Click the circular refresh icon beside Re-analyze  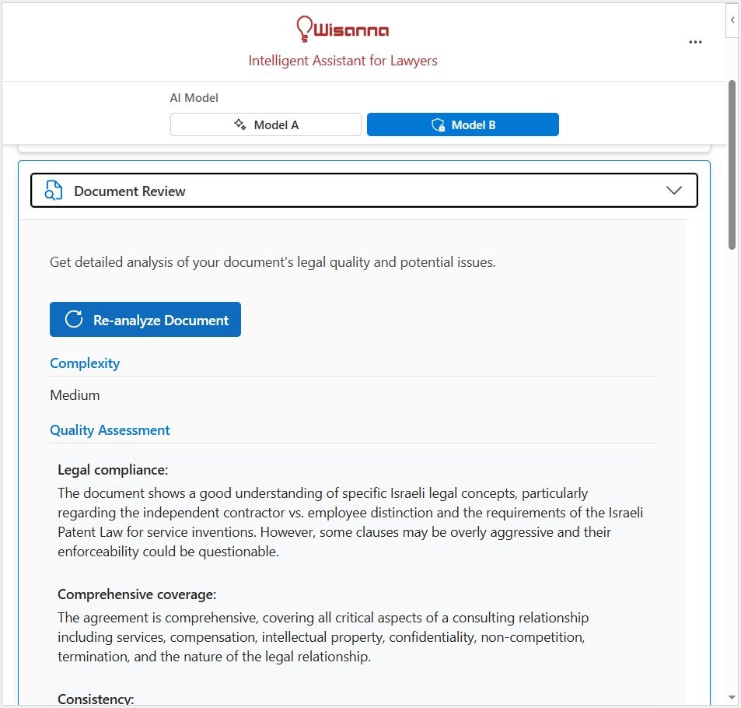[x=74, y=320]
